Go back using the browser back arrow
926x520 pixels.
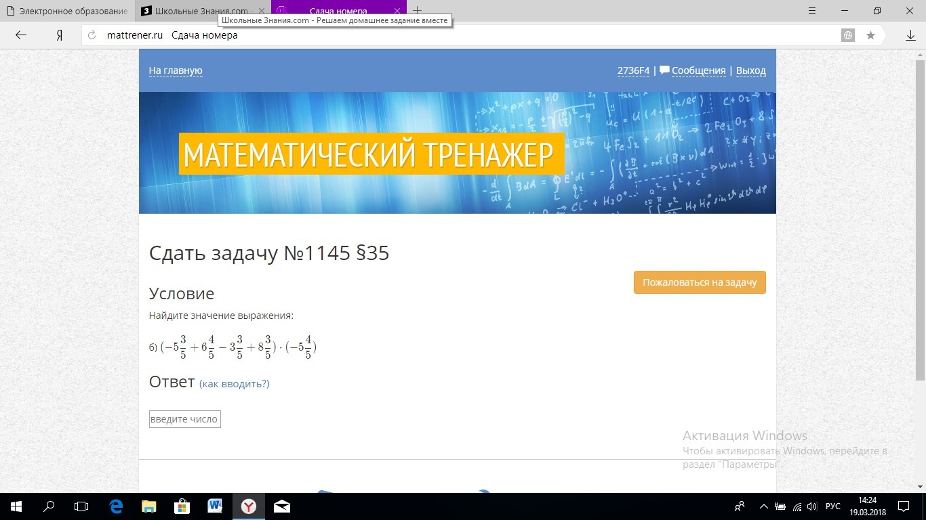pos(21,35)
